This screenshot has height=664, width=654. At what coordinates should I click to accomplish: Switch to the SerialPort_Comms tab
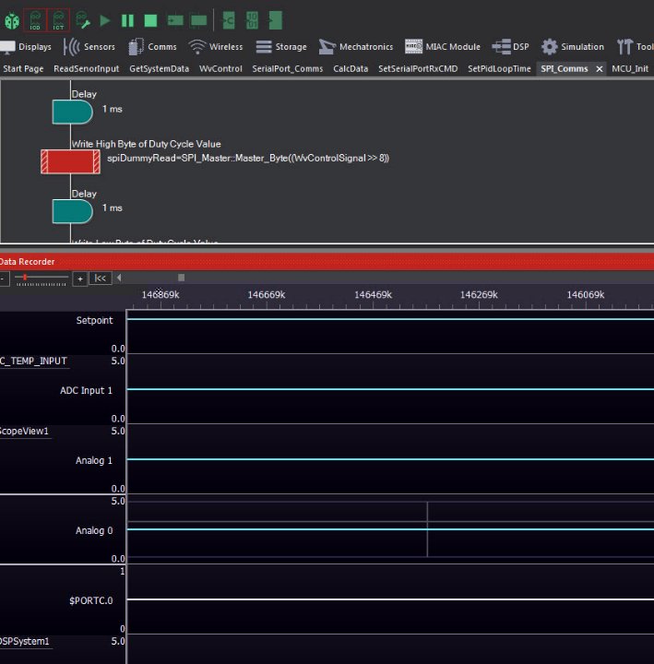point(288,68)
